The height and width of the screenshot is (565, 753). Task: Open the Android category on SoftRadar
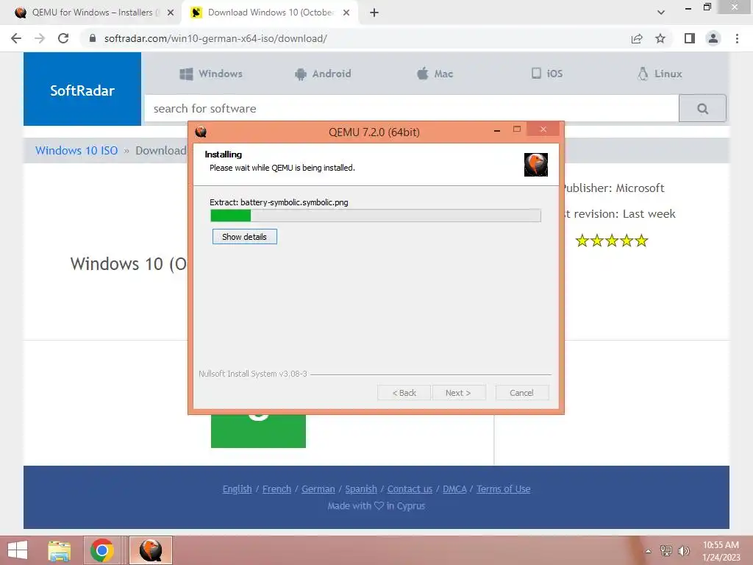pyautogui.click(x=323, y=74)
